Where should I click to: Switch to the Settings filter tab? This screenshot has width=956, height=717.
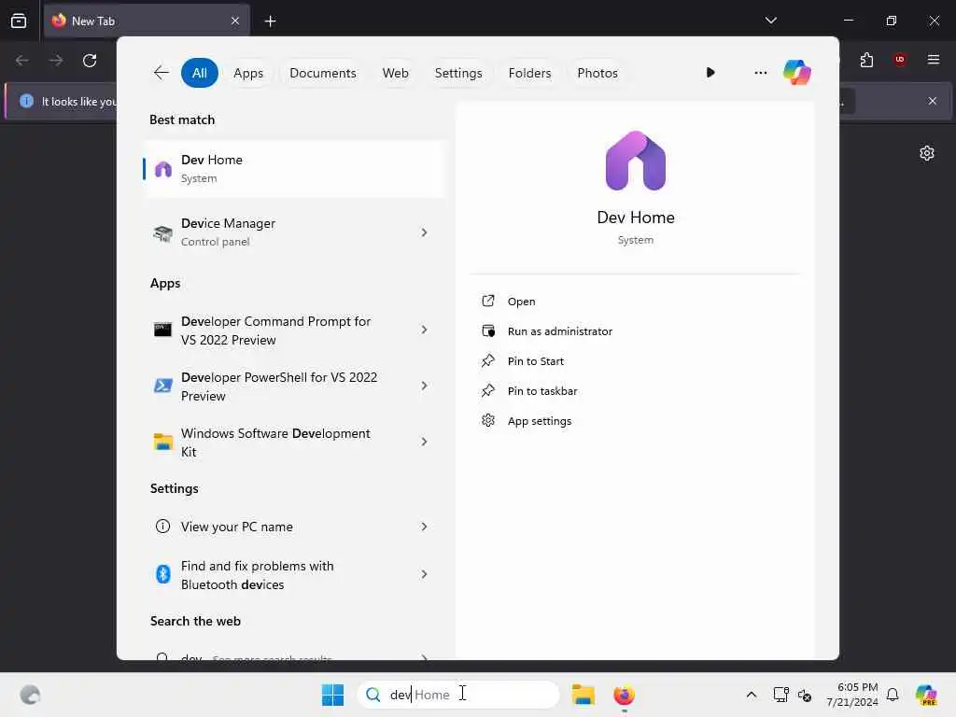(457, 73)
